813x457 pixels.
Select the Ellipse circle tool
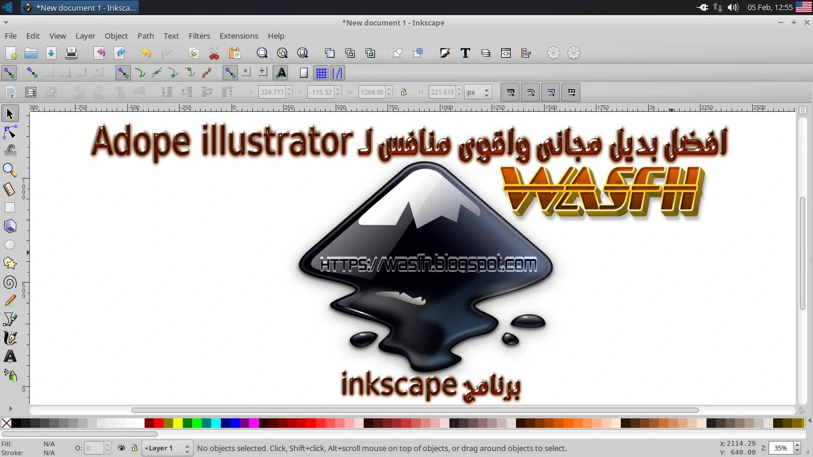click(x=10, y=245)
